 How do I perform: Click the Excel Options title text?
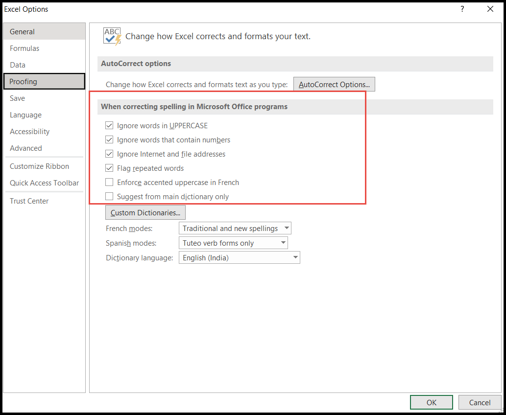click(26, 9)
